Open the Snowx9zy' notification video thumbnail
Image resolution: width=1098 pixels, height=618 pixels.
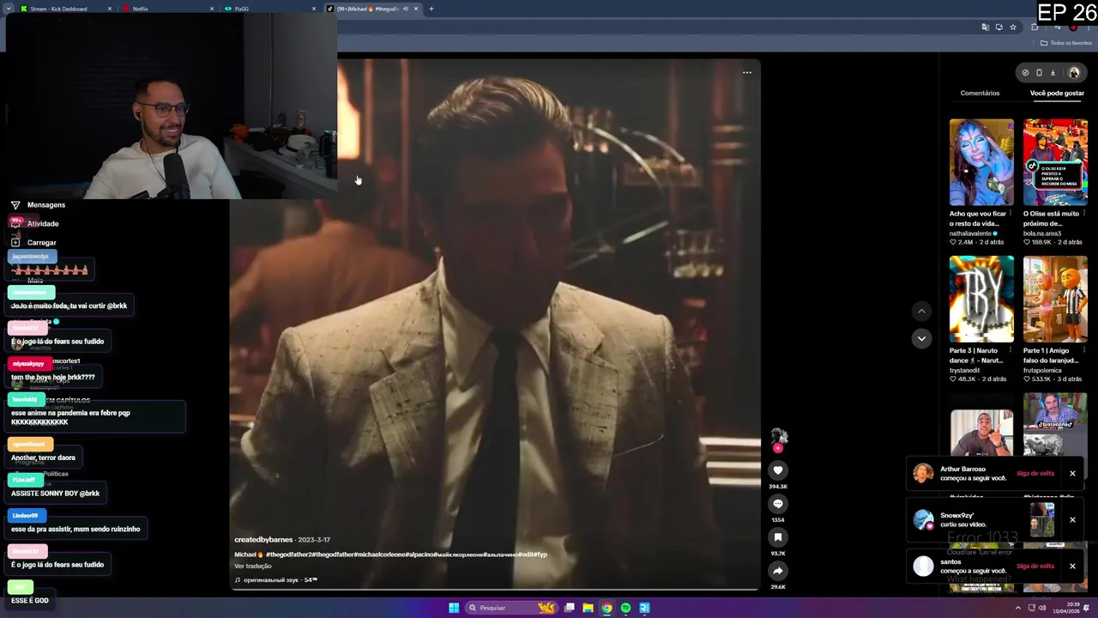point(1042,519)
